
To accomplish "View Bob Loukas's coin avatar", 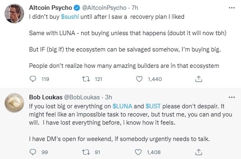I will (14, 103).
